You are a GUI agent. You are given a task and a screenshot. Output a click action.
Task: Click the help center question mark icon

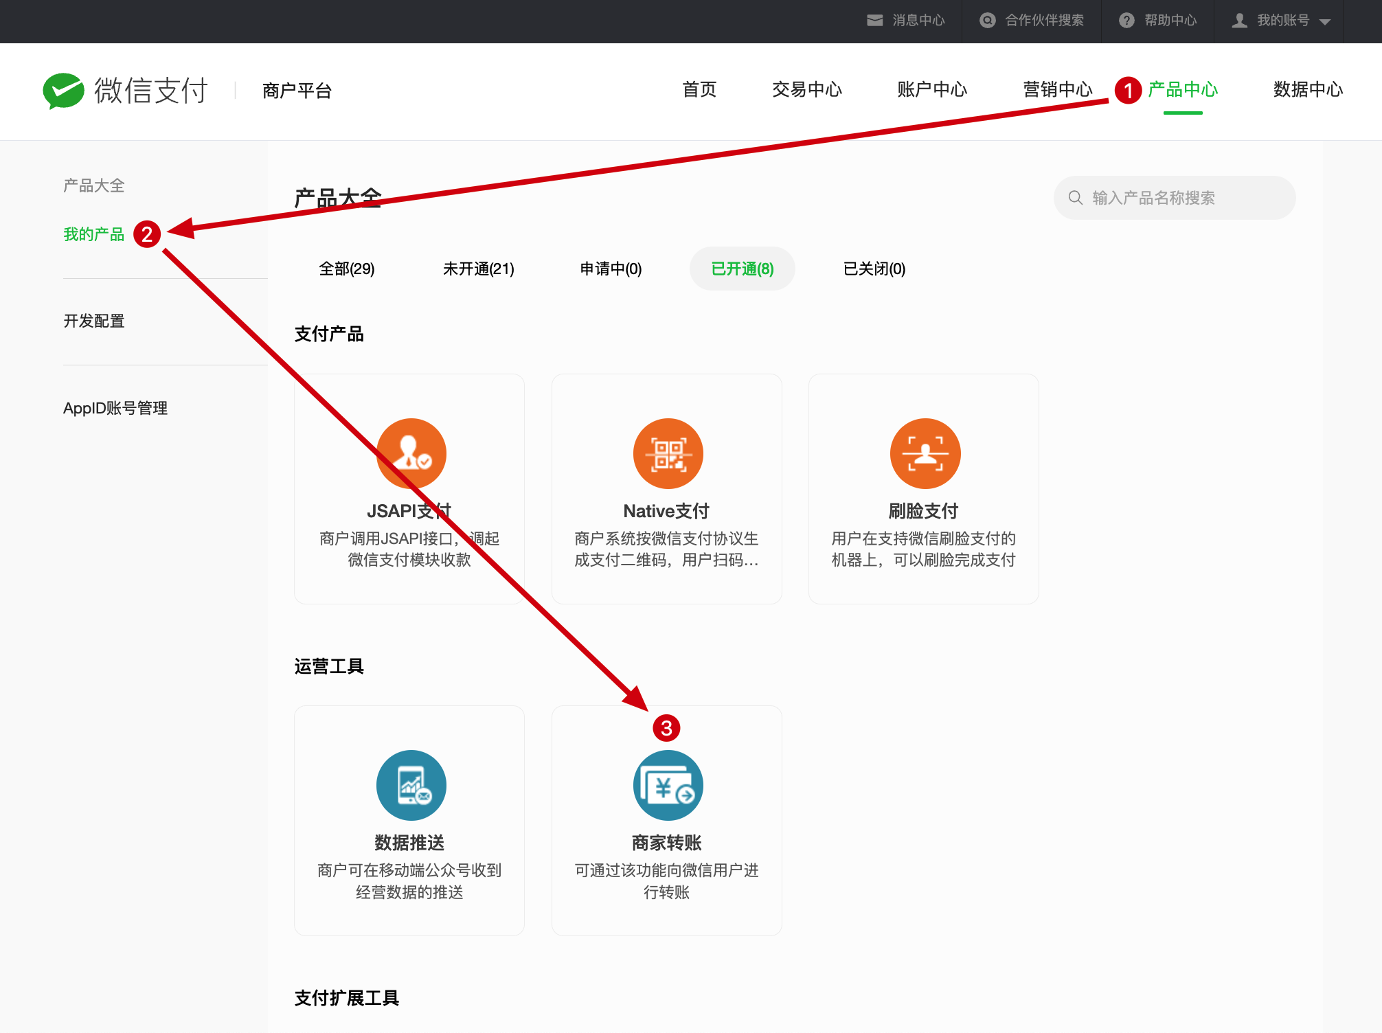click(x=1126, y=21)
